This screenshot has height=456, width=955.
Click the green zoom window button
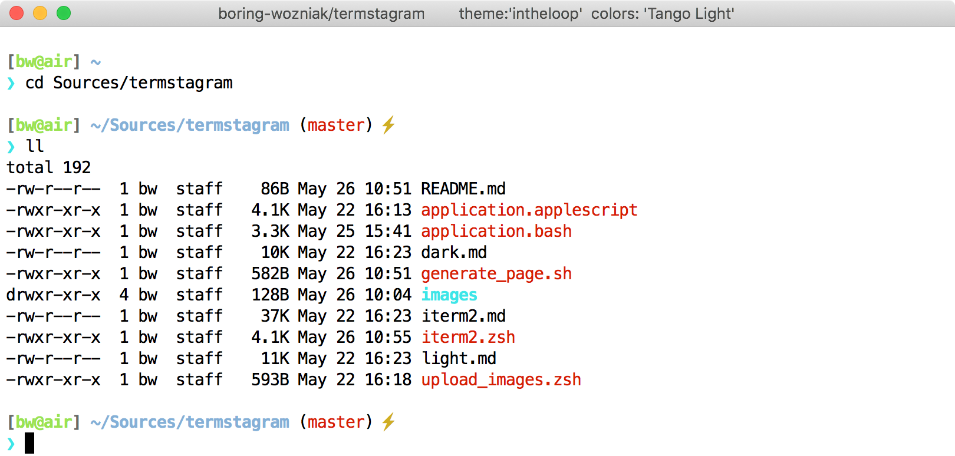pyautogui.click(x=64, y=14)
